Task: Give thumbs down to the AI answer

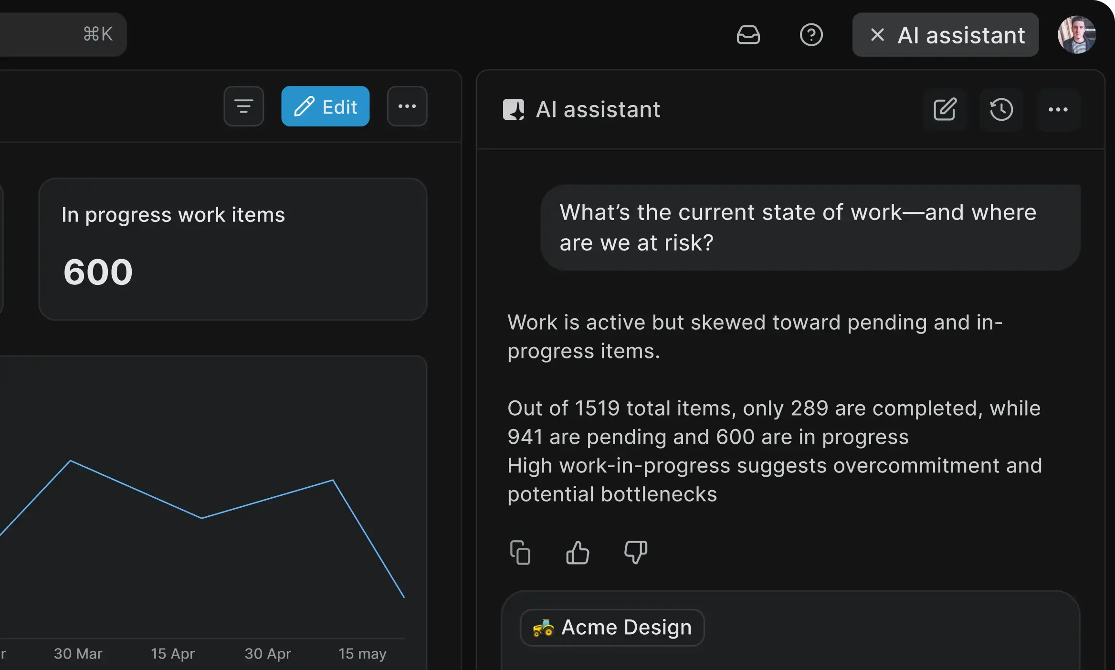Action: [x=635, y=553]
